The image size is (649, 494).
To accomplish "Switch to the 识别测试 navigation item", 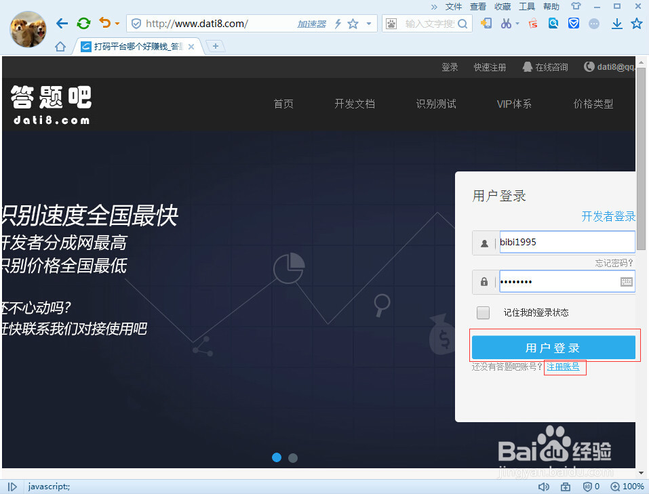I will click(x=436, y=104).
